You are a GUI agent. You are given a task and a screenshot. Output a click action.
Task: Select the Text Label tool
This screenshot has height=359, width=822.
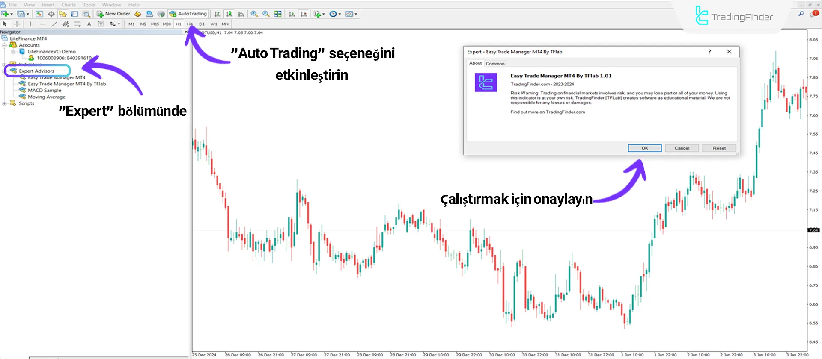point(101,24)
